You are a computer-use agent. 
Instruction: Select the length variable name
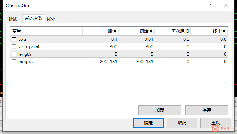click(x=25, y=54)
